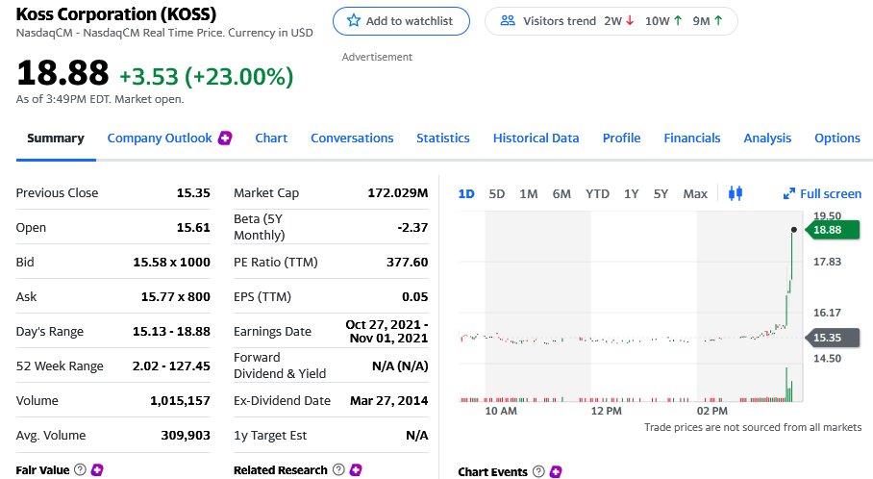Toggle the candlestick chart type icon
The height and width of the screenshot is (479, 873).
[735, 193]
